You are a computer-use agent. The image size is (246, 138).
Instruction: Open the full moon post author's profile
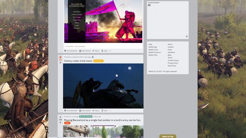coord(77,57)
